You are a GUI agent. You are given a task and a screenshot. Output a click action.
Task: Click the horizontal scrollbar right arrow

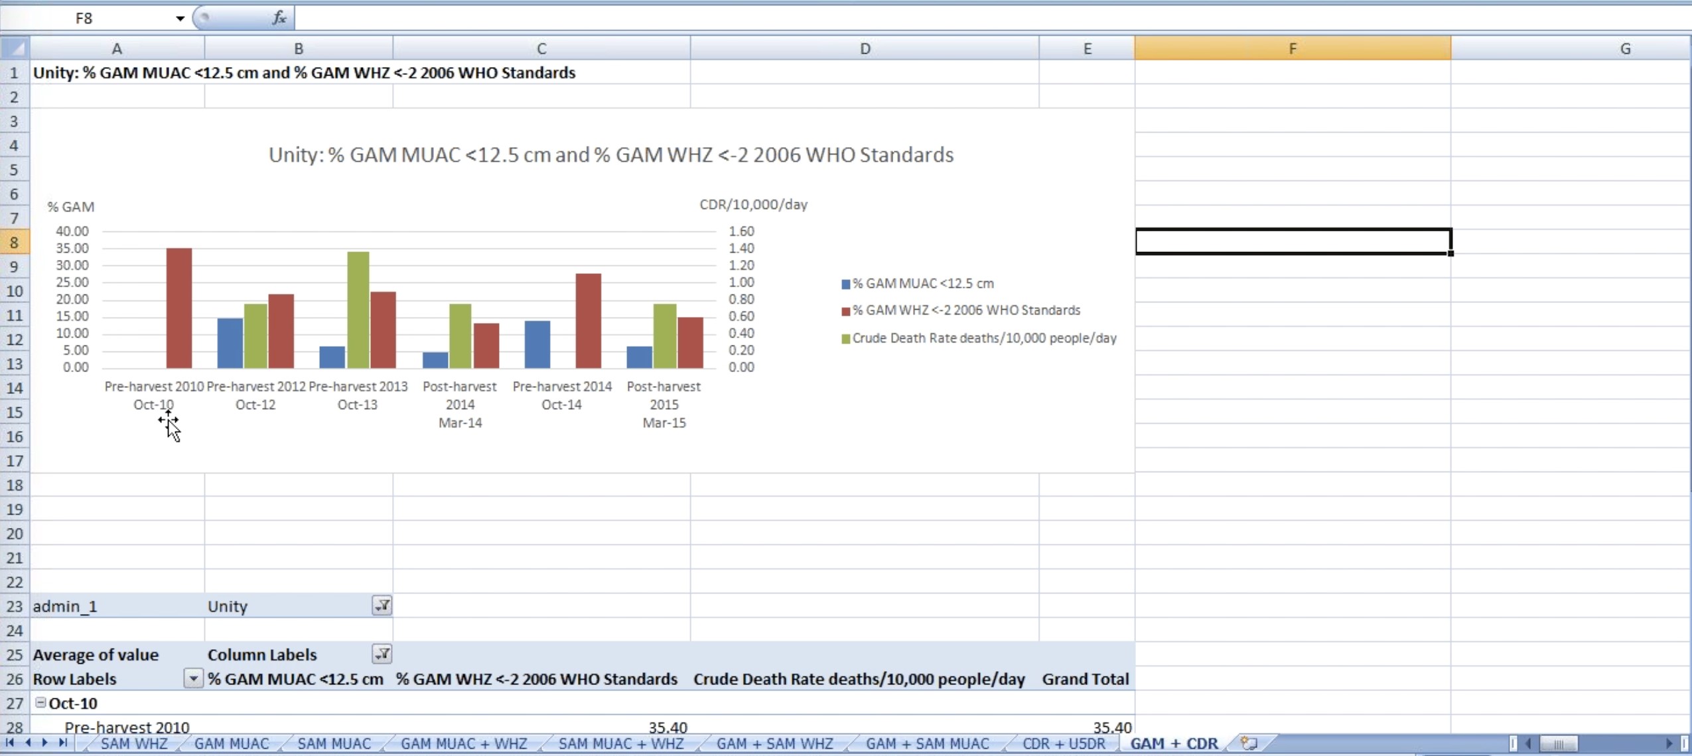click(x=1669, y=743)
